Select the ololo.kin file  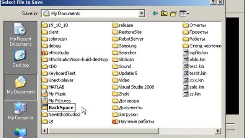point(194,60)
